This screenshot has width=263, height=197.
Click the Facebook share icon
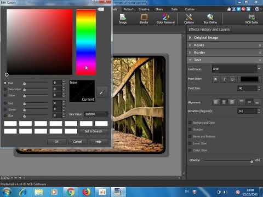point(233,9)
